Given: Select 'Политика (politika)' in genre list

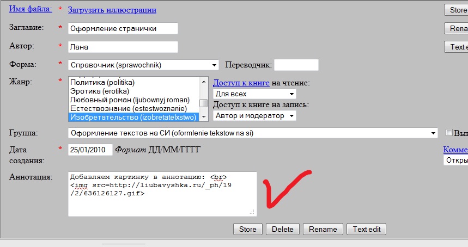Looking at the screenshot, I should [102, 82].
